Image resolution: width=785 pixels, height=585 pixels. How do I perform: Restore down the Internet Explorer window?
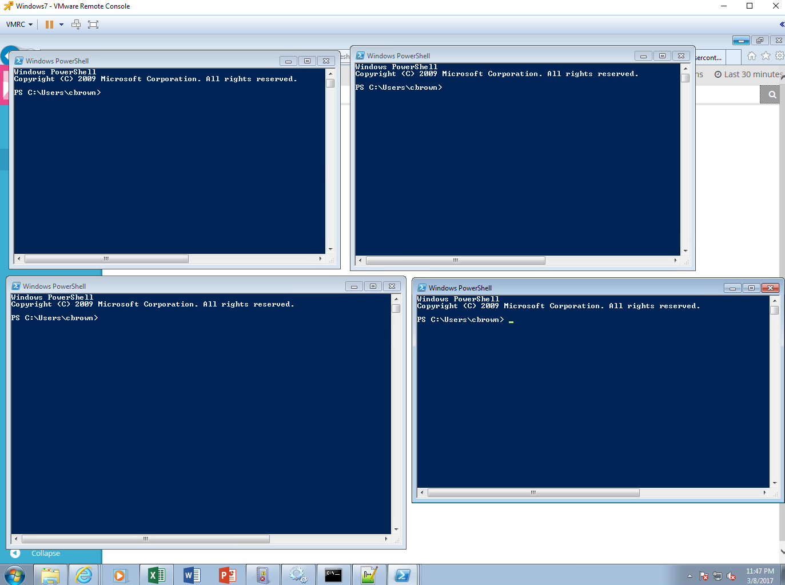coord(759,41)
